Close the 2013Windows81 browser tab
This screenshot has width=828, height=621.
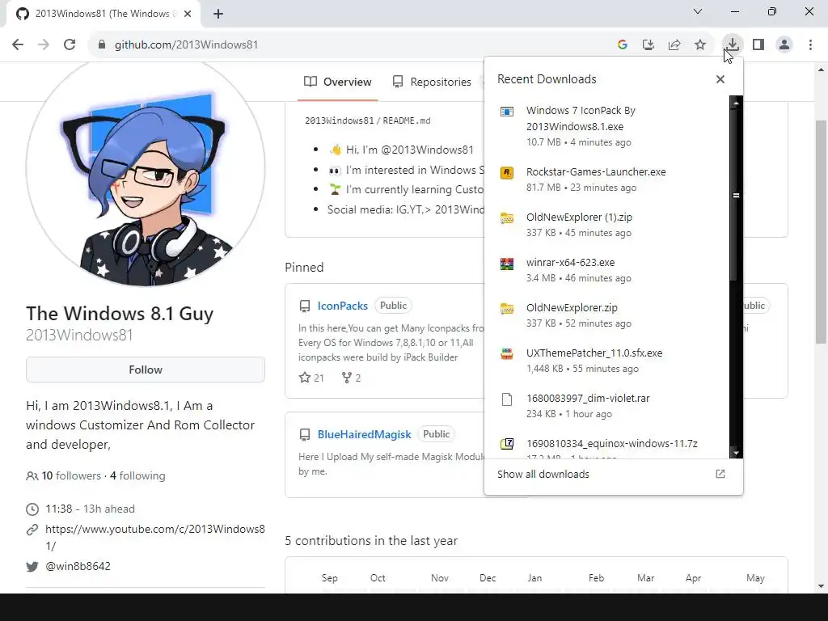pyautogui.click(x=188, y=14)
